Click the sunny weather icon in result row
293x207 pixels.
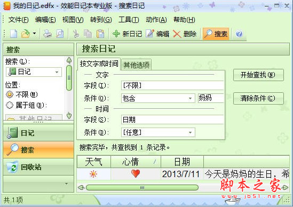pos(93,174)
